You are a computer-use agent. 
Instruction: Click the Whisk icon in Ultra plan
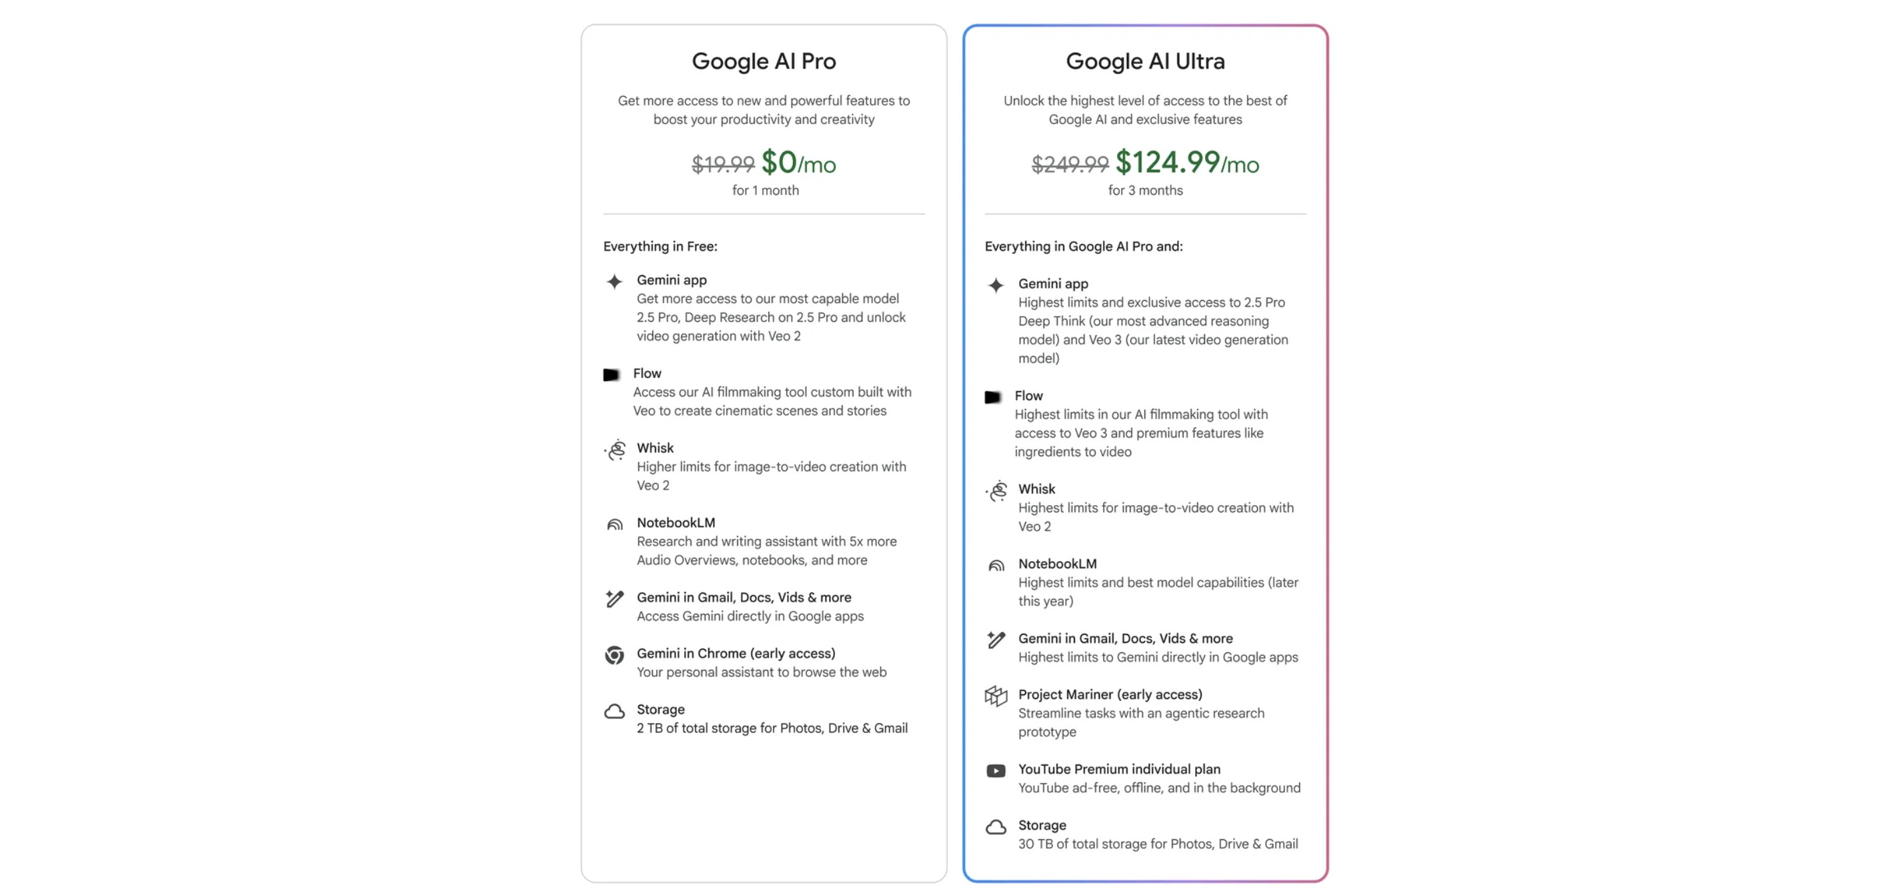coord(996,491)
